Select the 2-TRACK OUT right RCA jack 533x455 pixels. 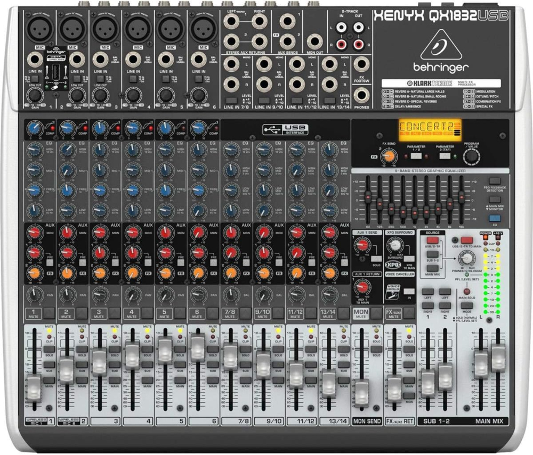(358, 44)
